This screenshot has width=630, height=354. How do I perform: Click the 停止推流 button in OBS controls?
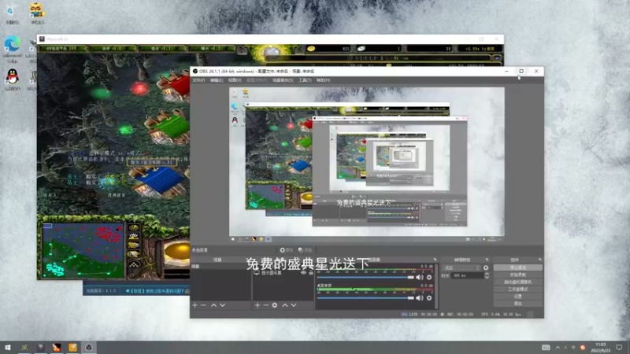[518, 267]
